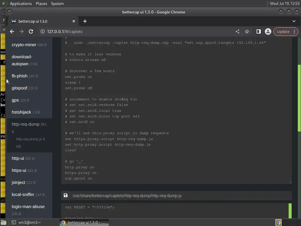Click the forward navigation arrow
The height and width of the screenshot is (226, 301).
click(21, 31)
